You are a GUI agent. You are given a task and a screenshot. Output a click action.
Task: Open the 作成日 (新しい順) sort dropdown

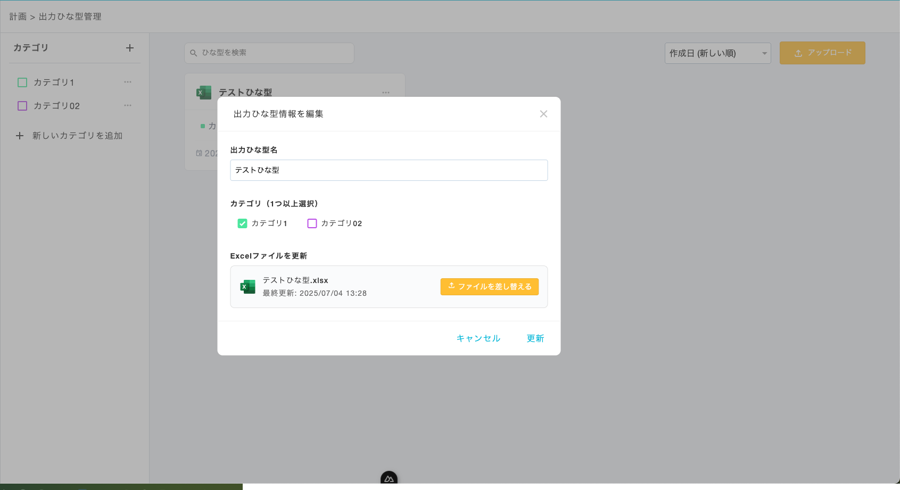717,53
